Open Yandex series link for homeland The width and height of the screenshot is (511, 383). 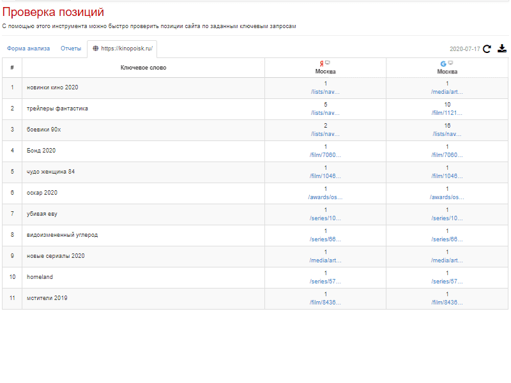coord(325,282)
